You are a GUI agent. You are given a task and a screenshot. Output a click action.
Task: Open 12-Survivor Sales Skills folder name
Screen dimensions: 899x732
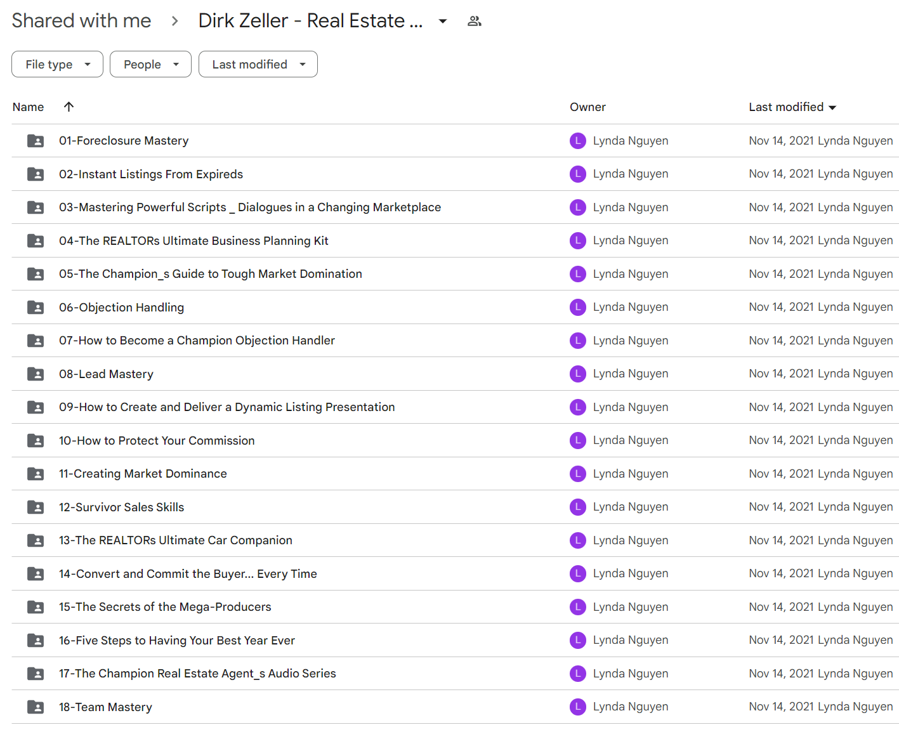coord(121,507)
